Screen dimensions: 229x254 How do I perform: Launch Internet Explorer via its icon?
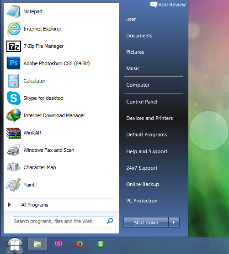point(14,29)
